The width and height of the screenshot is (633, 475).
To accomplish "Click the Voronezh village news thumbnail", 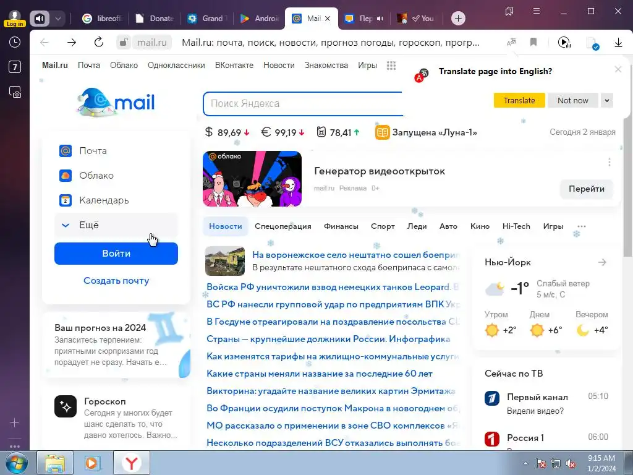I will pos(225,262).
